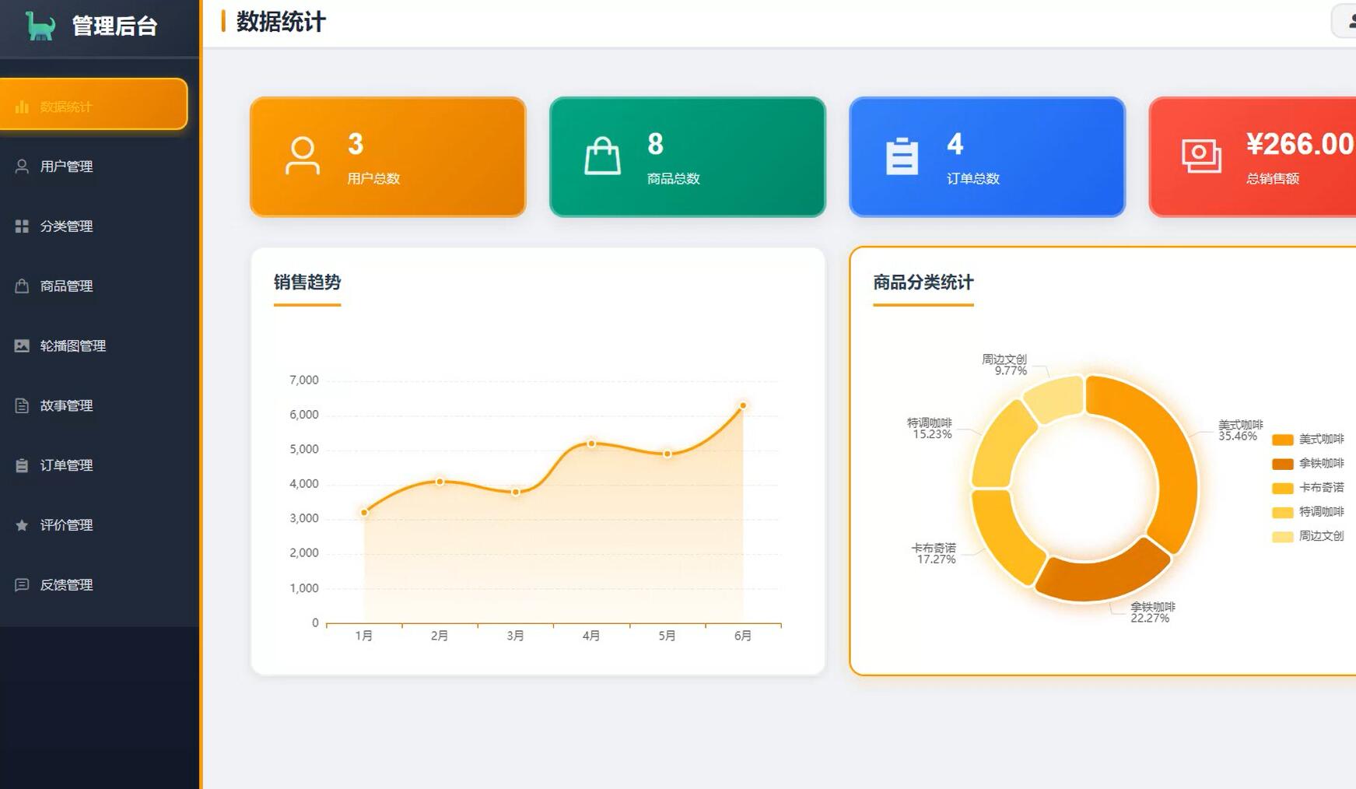Click the 35.46% percentage label
The image size is (1356, 789).
point(1238,437)
